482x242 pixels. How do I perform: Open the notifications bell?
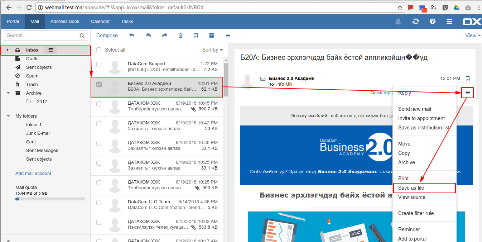click(x=398, y=22)
